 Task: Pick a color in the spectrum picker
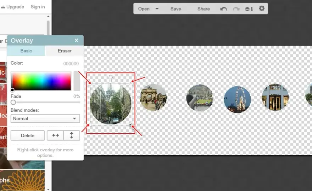point(41,81)
